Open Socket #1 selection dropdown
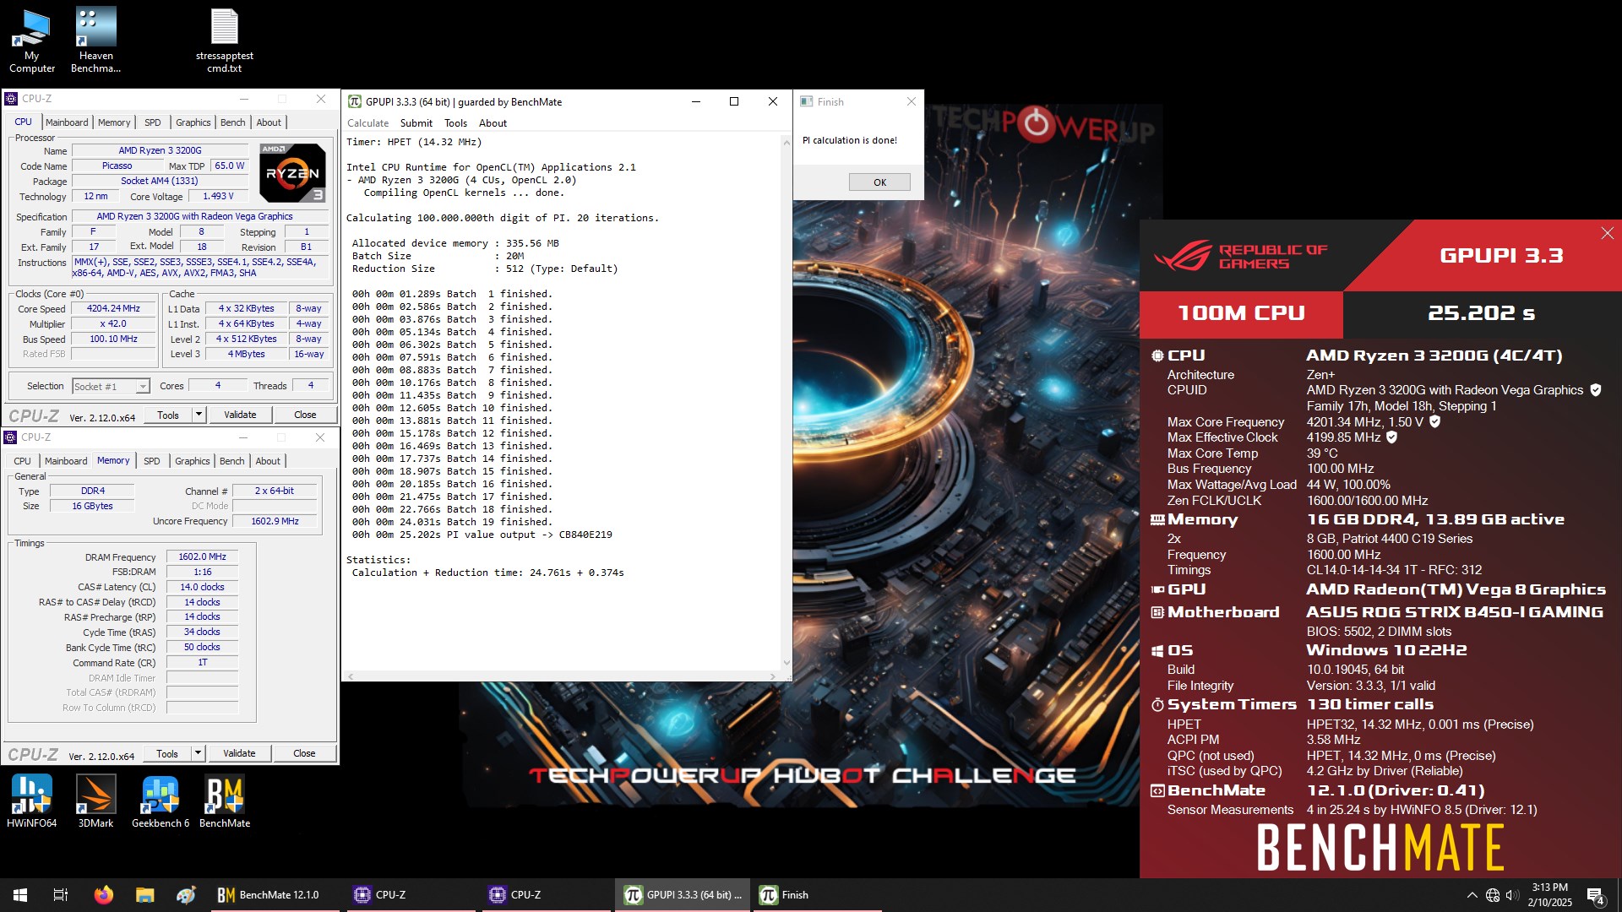This screenshot has height=912, width=1622. click(x=111, y=386)
